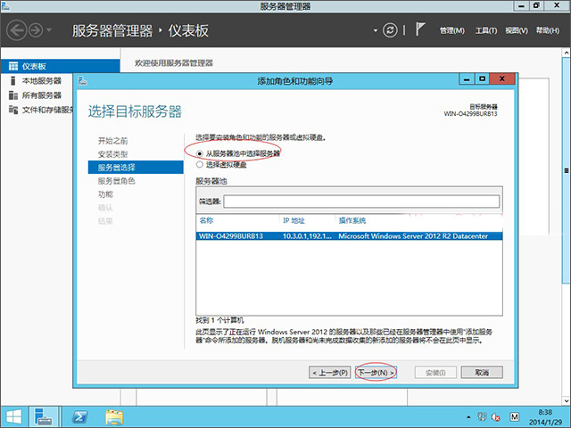The width and height of the screenshot is (571, 428).
Task: Click the refresh icon in Server Manager header
Action: click(x=390, y=30)
